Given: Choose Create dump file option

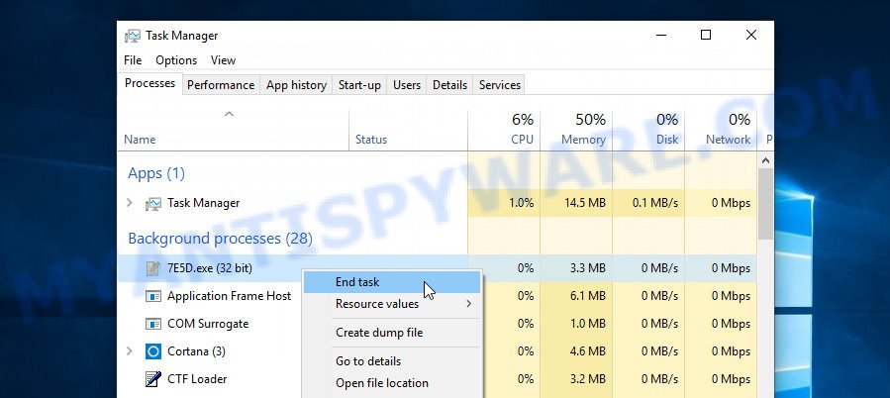Looking at the screenshot, I should click(x=392, y=333).
